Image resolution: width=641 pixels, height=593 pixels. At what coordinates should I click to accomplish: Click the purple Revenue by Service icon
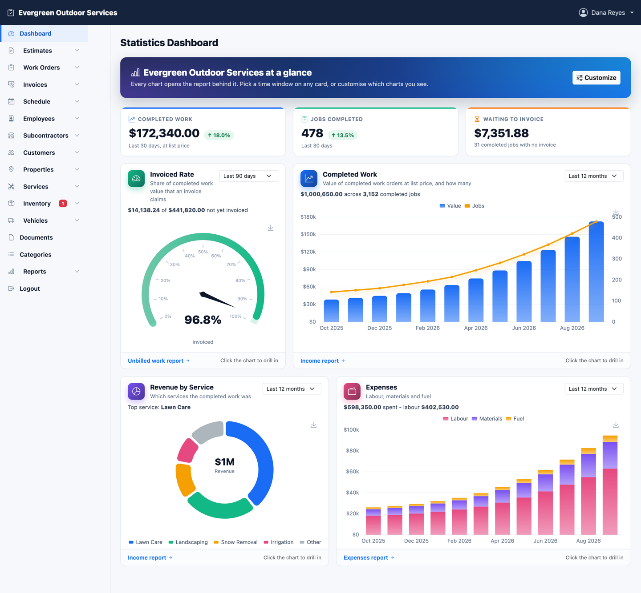pyautogui.click(x=136, y=391)
